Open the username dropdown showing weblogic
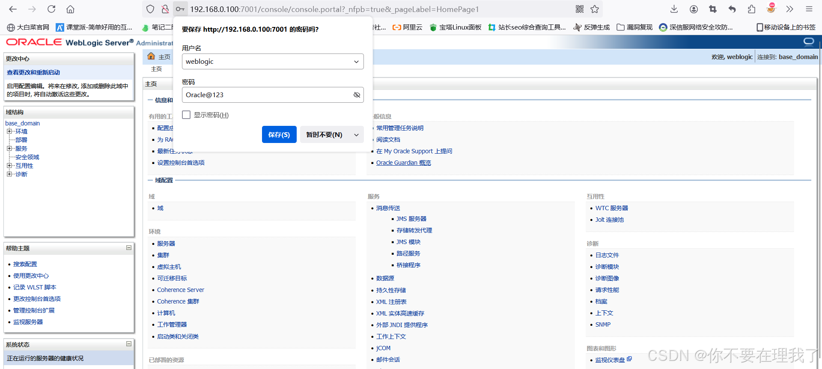Screen dimensions: 822x369 (273, 61)
